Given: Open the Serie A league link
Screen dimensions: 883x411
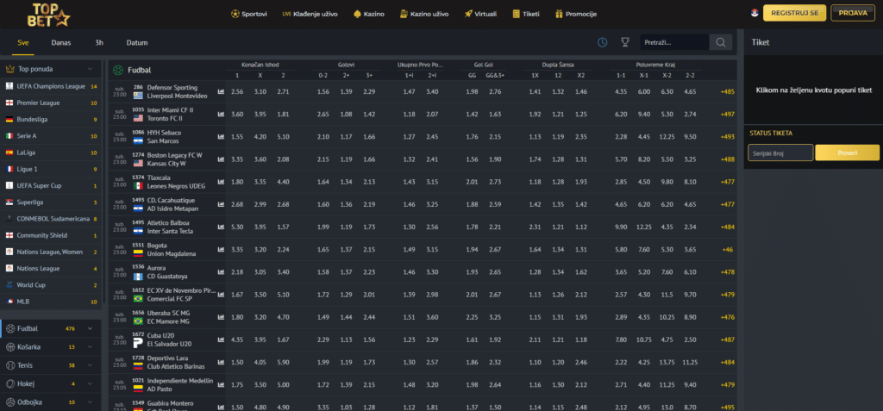Looking at the screenshot, I should point(27,135).
